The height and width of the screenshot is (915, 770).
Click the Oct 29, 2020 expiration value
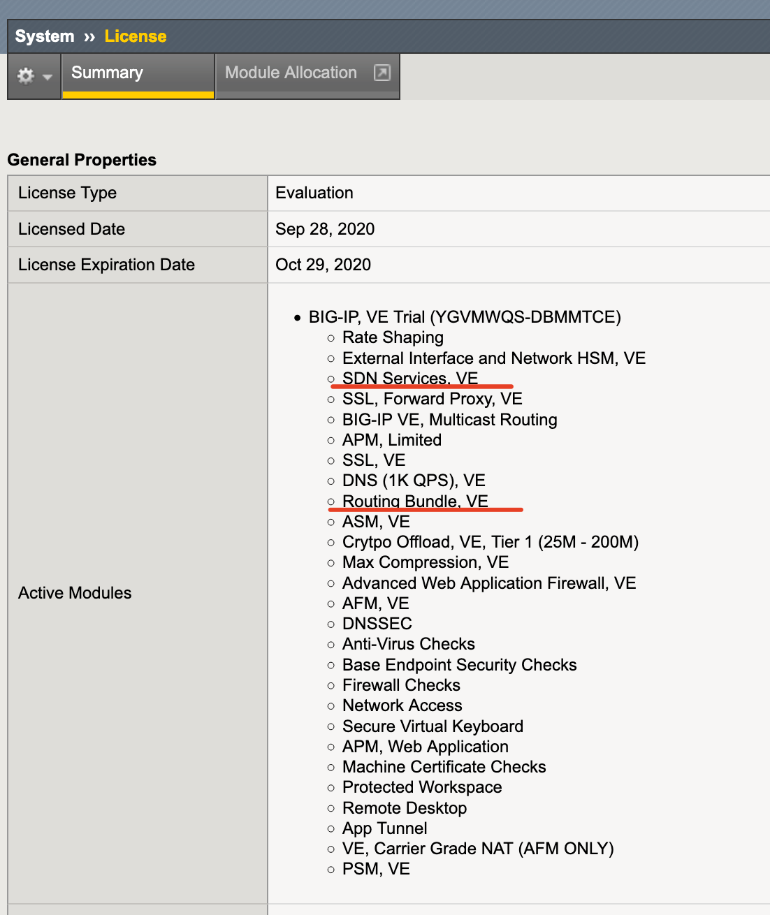click(x=323, y=265)
